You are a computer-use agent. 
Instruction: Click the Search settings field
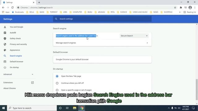pyautogui.click(x=102, y=19)
